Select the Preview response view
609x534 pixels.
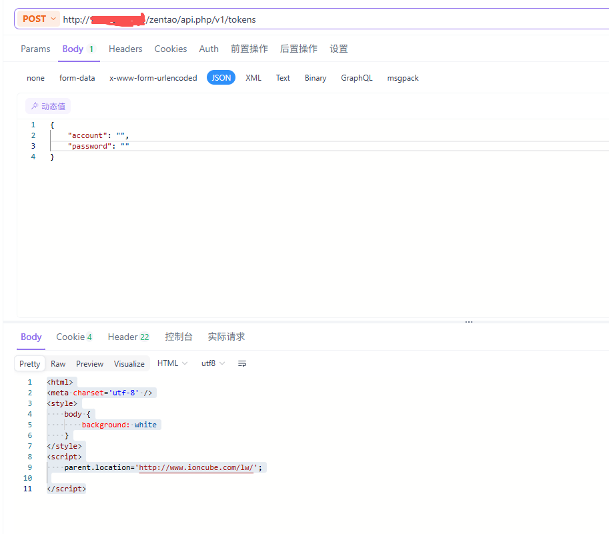click(90, 363)
